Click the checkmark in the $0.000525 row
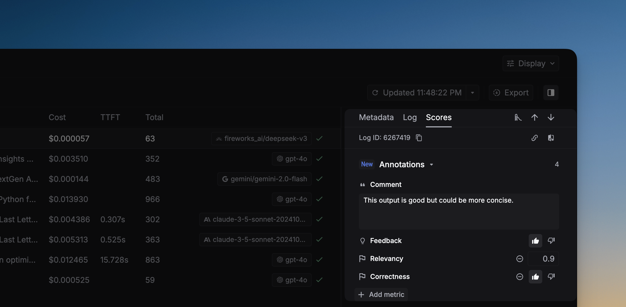626x307 pixels. pyautogui.click(x=319, y=280)
